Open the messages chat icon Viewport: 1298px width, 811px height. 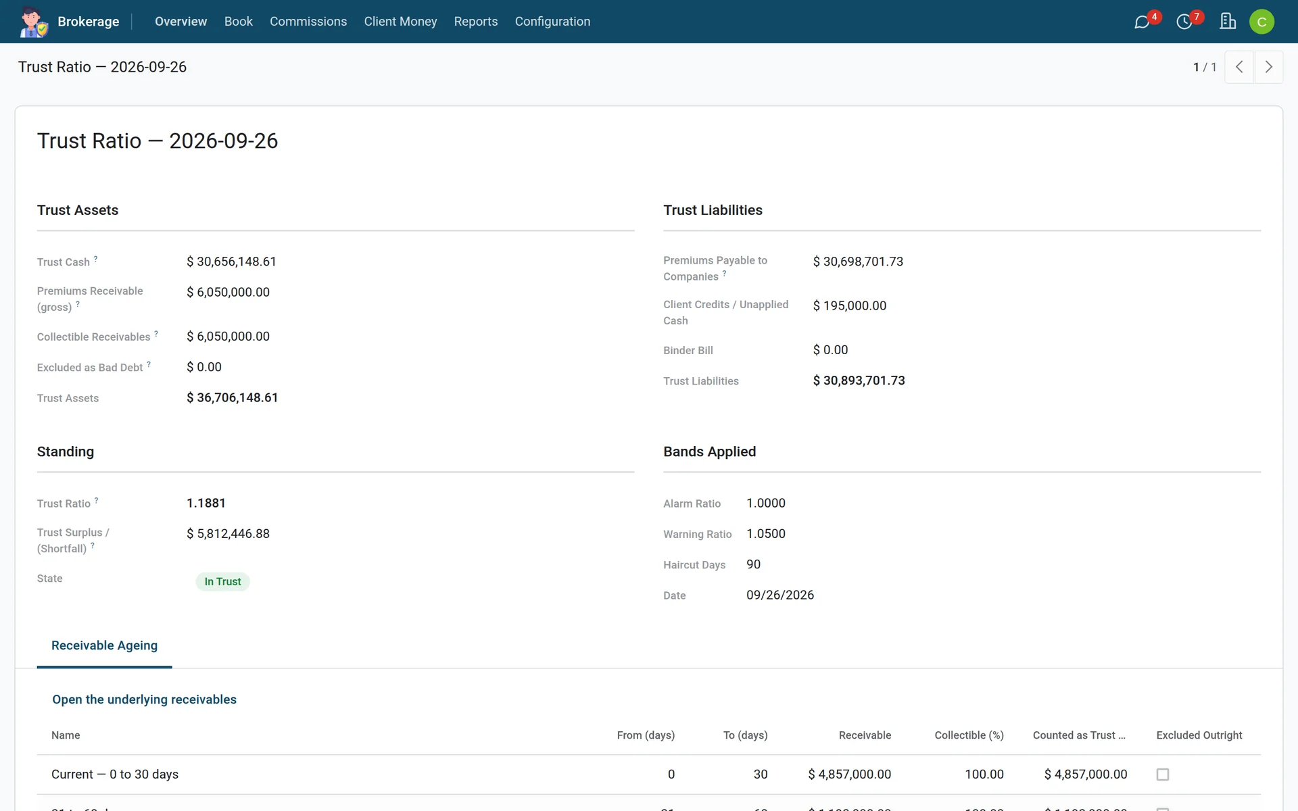pos(1142,22)
